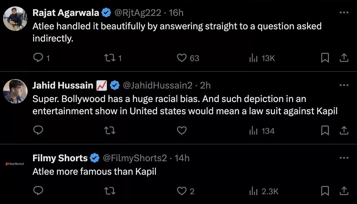The height and width of the screenshot is (204, 357).
Task: Bookmark Rajat Agarwala's tweet
Action: pyautogui.click(x=325, y=58)
